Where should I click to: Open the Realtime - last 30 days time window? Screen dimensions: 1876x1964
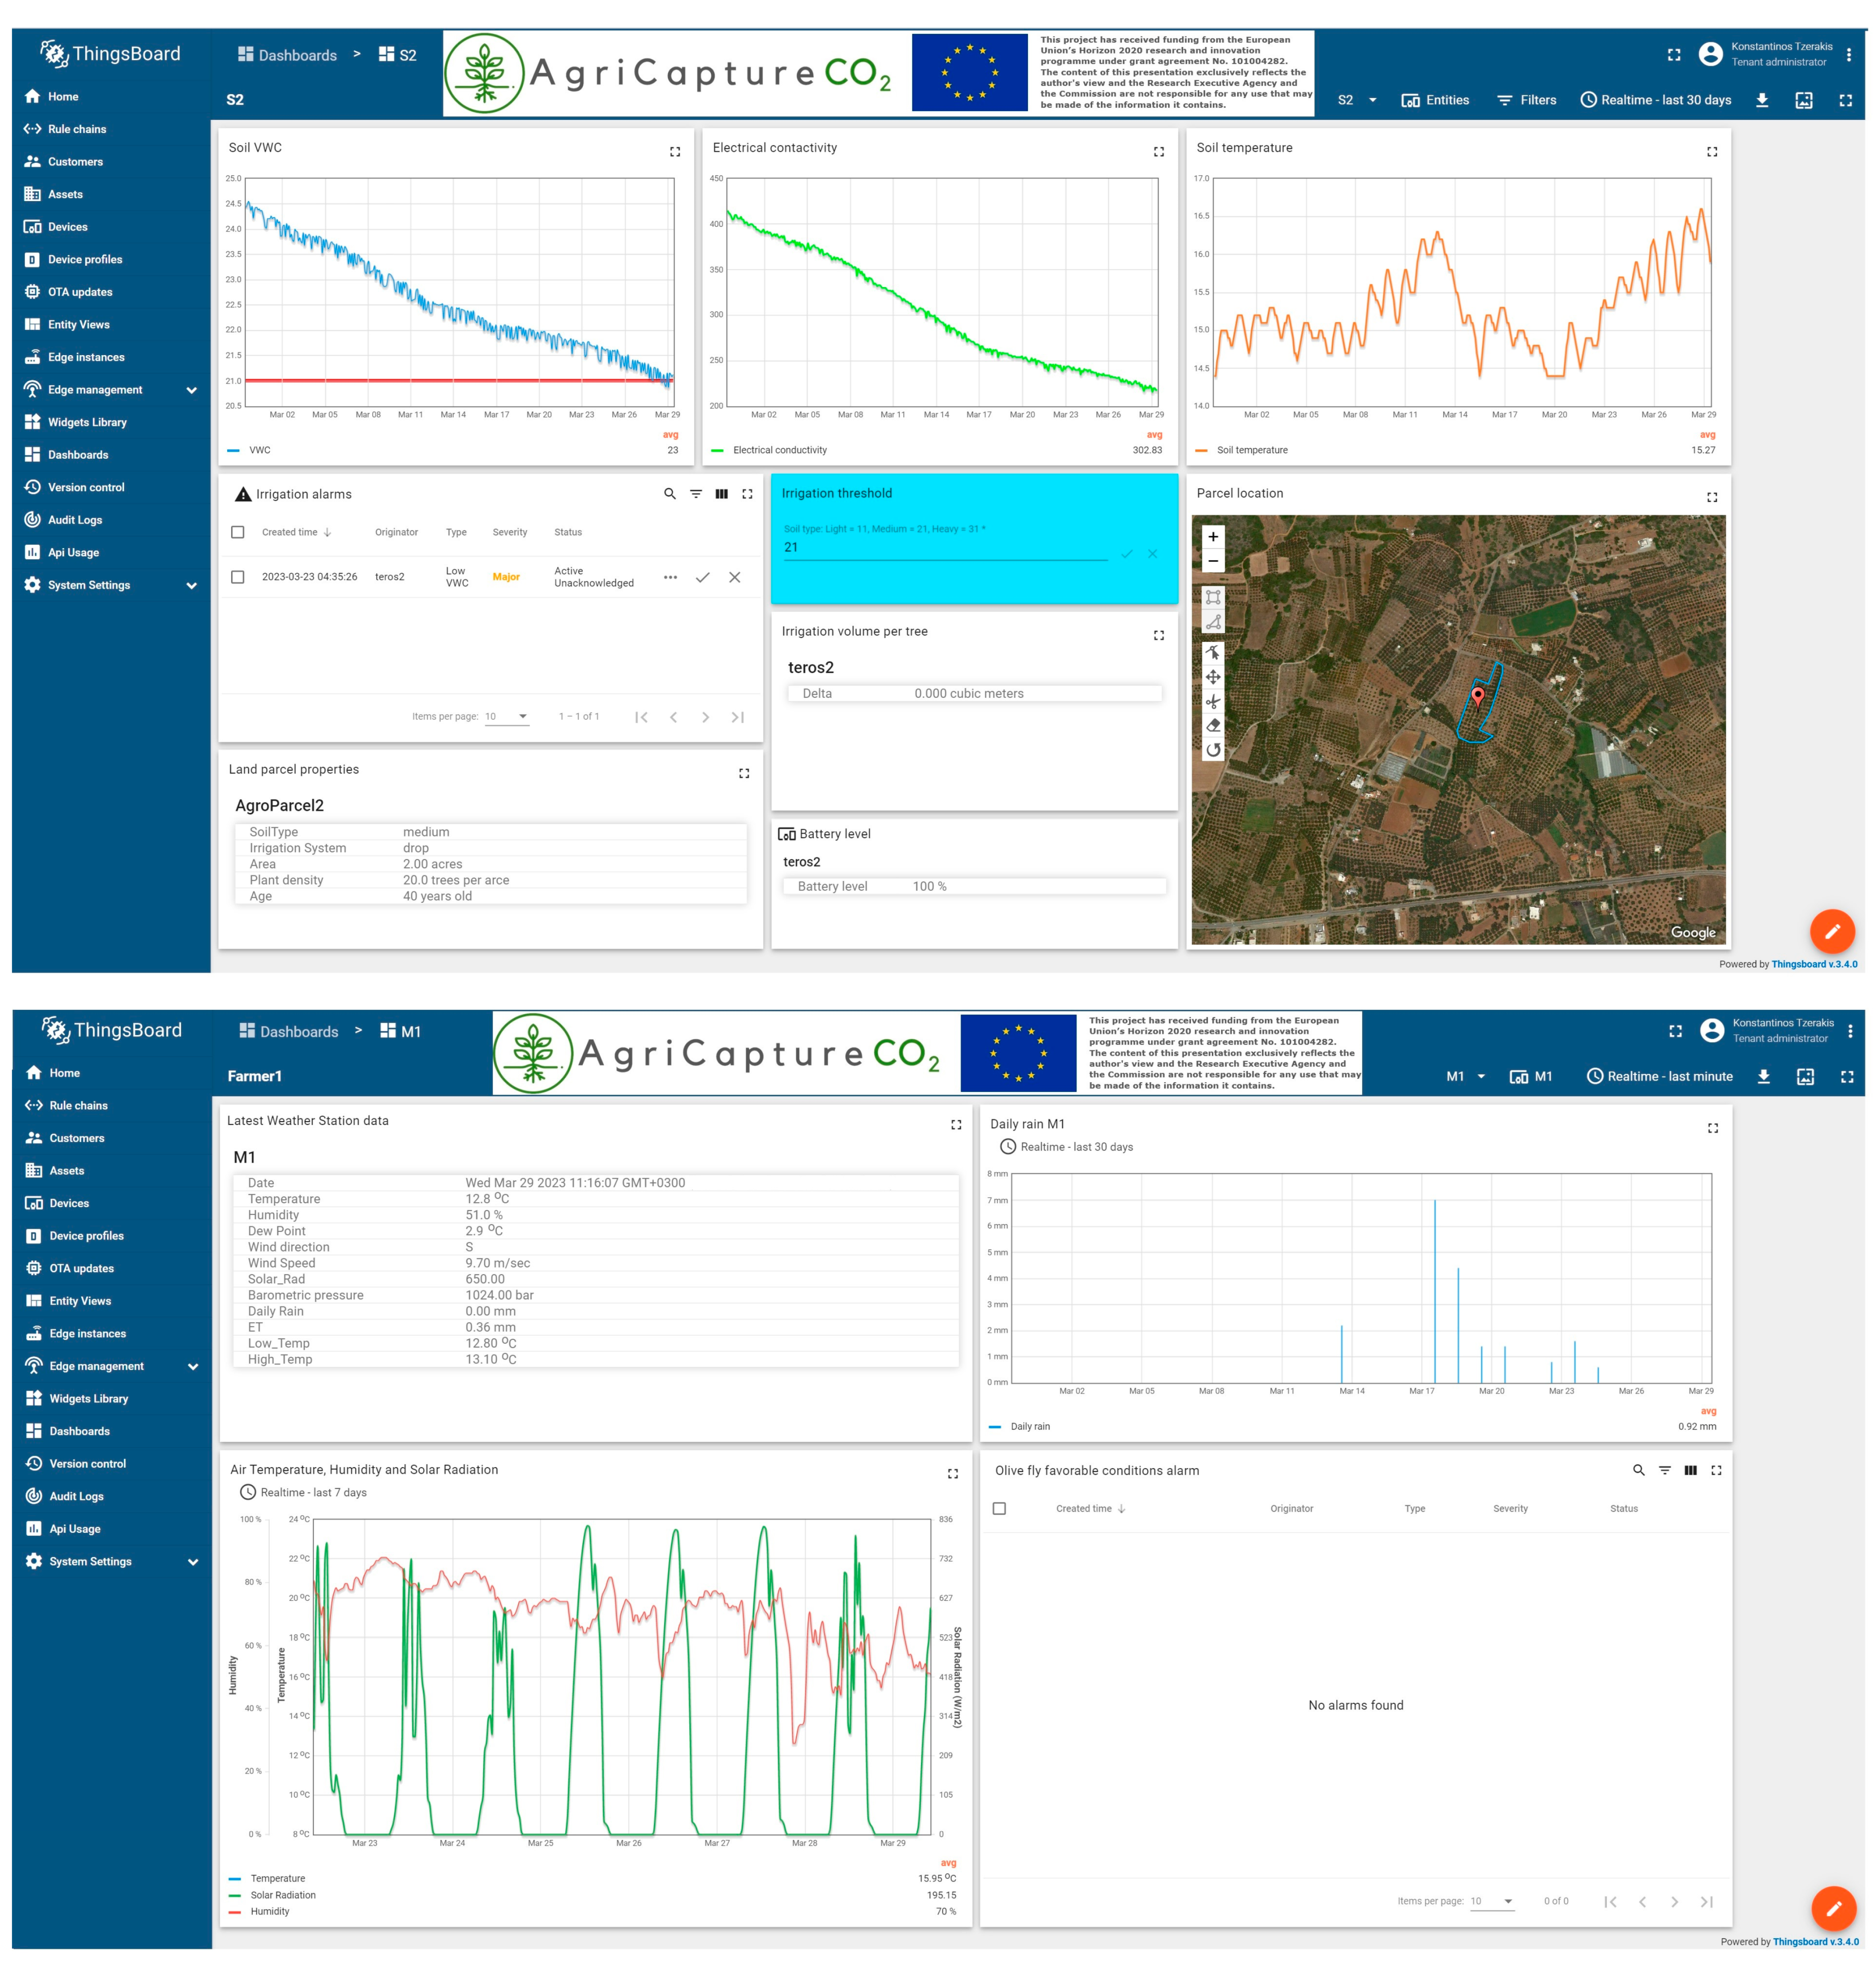pos(1656,100)
